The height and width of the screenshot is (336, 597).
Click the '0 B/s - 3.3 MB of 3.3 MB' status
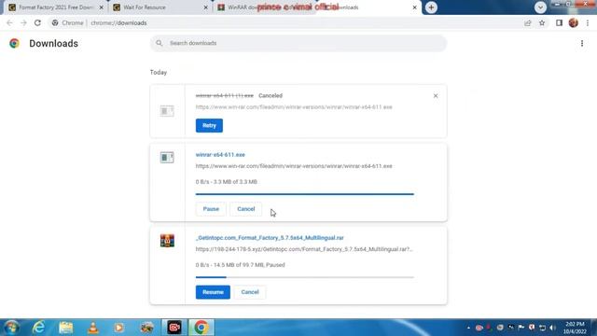[x=226, y=182]
